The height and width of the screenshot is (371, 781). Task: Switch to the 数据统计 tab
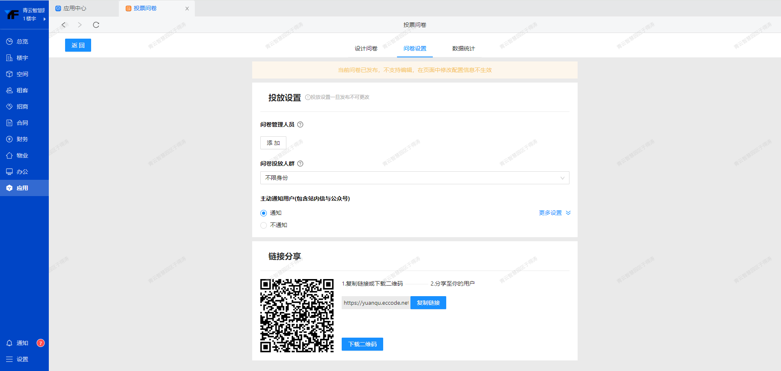point(463,48)
